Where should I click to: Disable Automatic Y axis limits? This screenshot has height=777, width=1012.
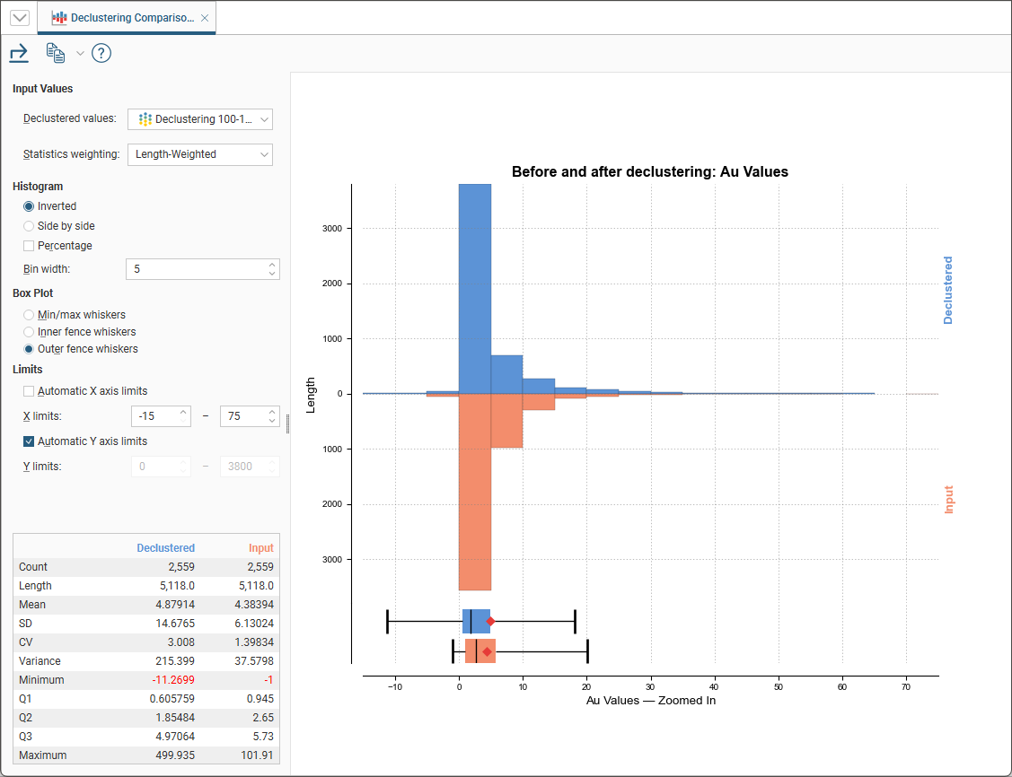[30, 441]
